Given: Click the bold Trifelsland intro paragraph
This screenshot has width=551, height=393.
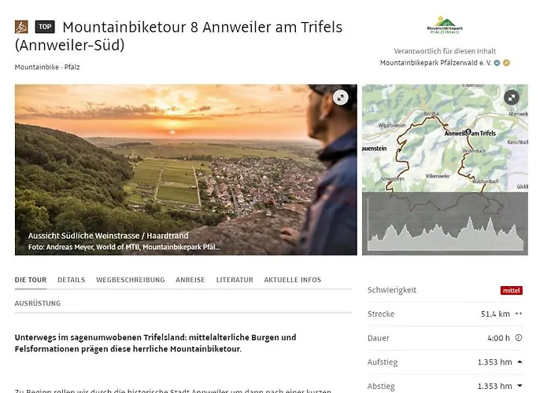Looking at the screenshot, I should tap(155, 343).
